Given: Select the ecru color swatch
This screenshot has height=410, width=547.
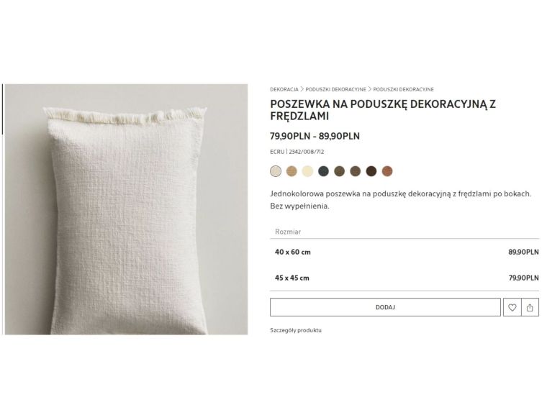Looking at the screenshot, I should pos(276,171).
